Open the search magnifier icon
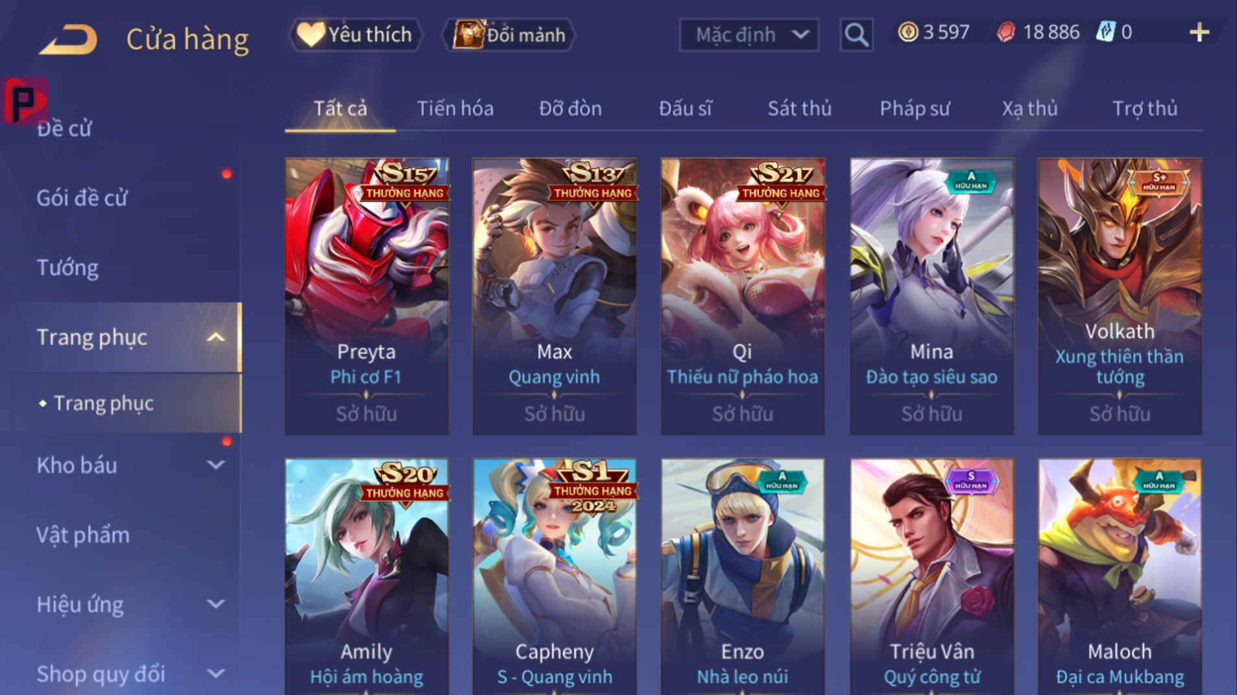Image resolution: width=1237 pixels, height=695 pixels. [856, 34]
